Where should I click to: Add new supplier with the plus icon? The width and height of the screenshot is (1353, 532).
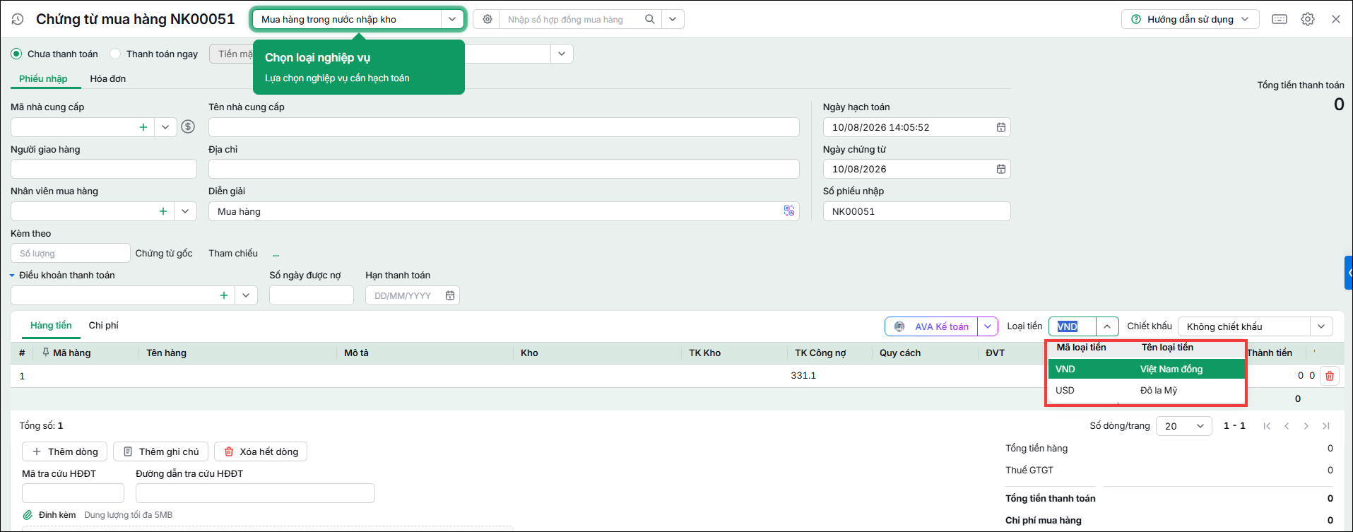pos(143,127)
